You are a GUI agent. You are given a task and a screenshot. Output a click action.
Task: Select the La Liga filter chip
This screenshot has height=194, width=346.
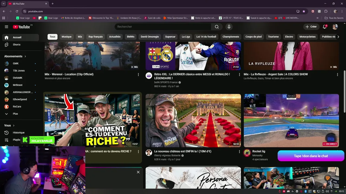coord(186,37)
